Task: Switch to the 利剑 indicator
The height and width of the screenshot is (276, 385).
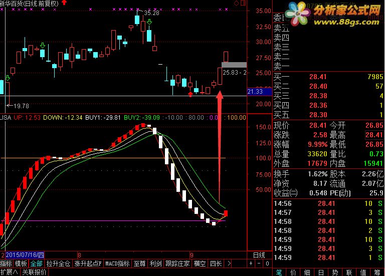Action: [x=156, y=263]
